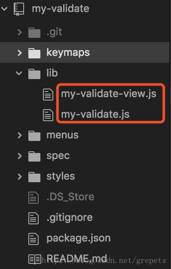Screen dimensions: 171x269
Task: Expand the styles folder chevron
Action: [20, 176]
